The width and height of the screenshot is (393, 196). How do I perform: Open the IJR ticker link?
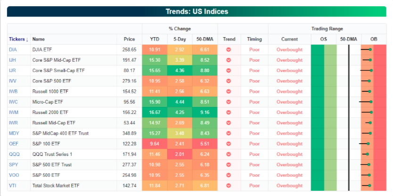[x=13, y=71]
